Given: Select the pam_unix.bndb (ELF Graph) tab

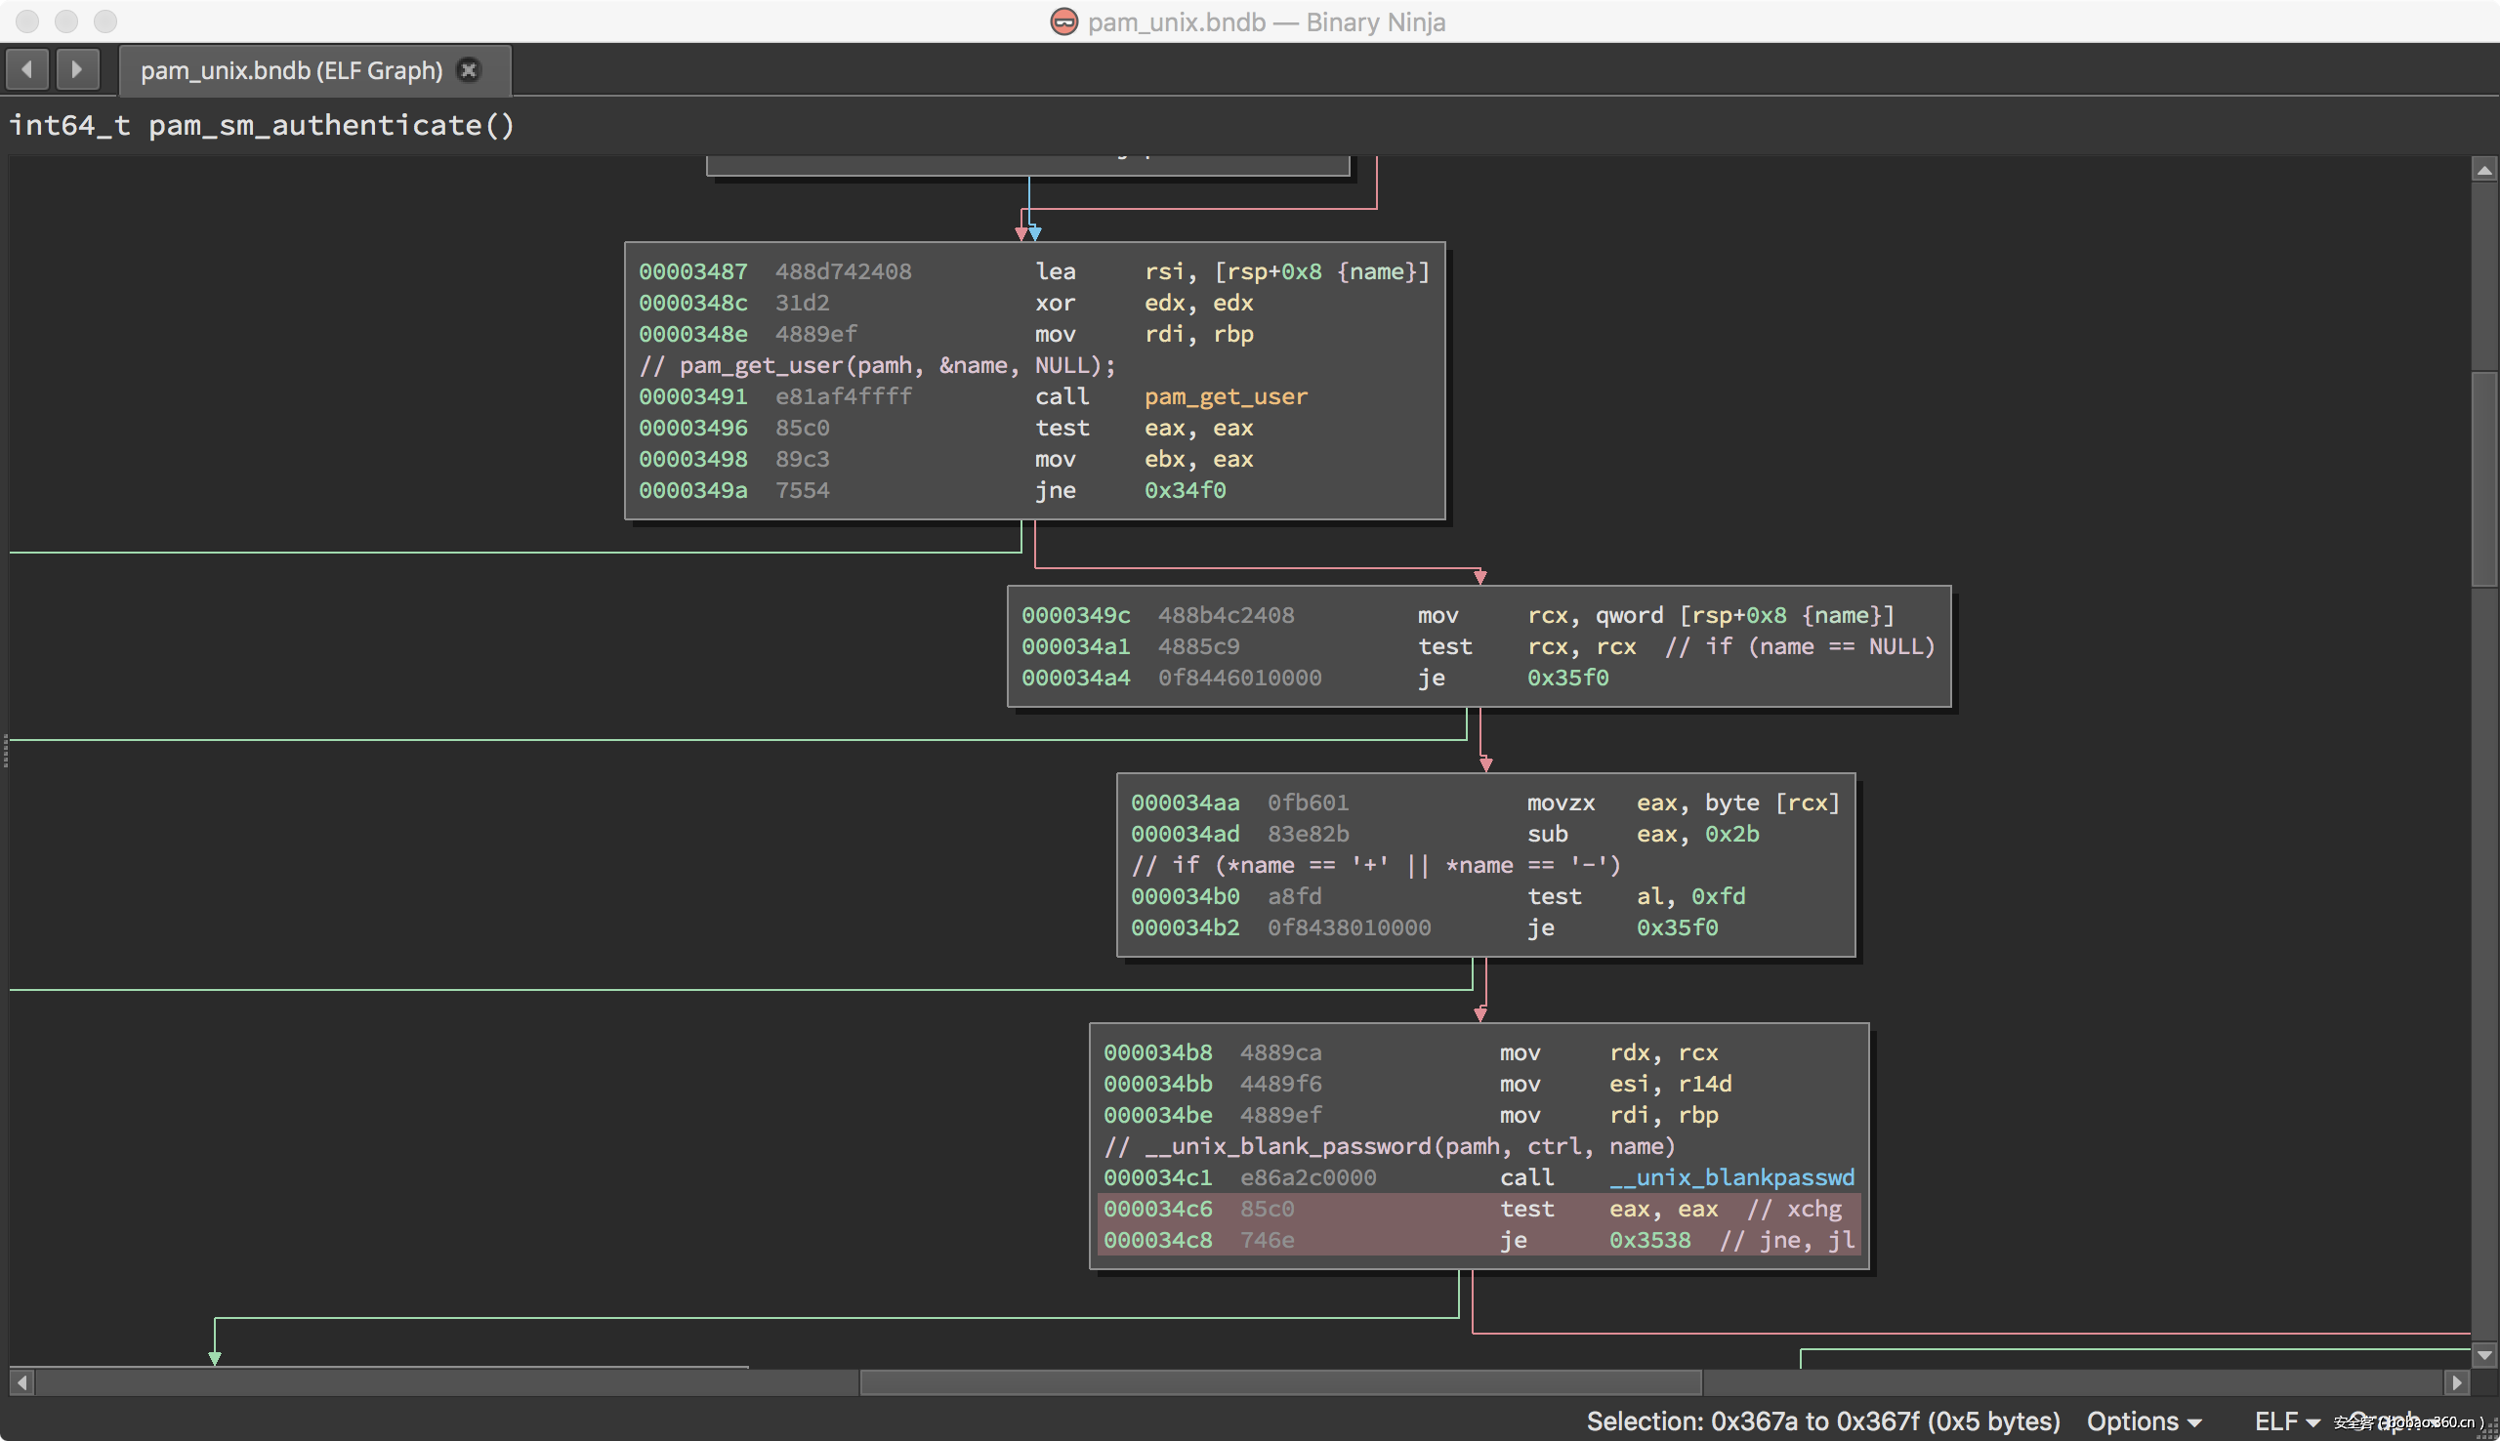Looking at the screenshot, I should tap(291, 70).
